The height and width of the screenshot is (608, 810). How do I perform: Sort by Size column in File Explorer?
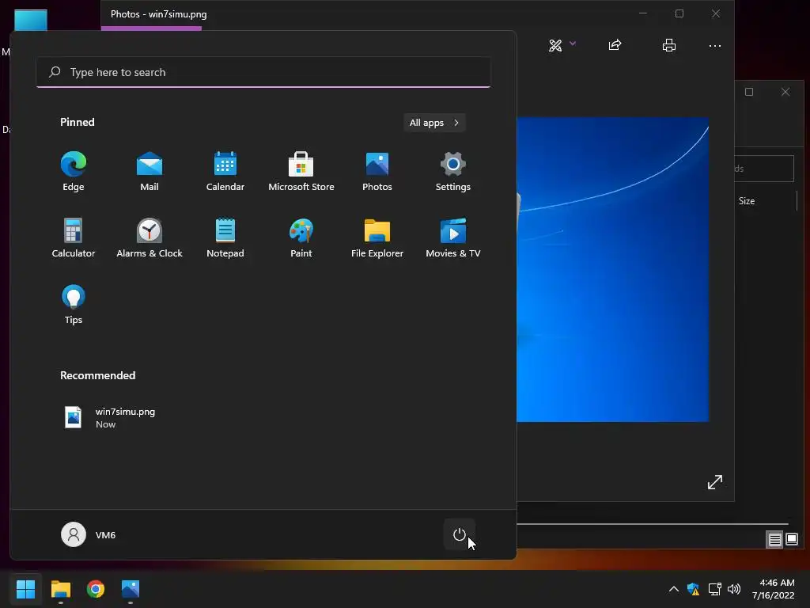coord(747,200)
